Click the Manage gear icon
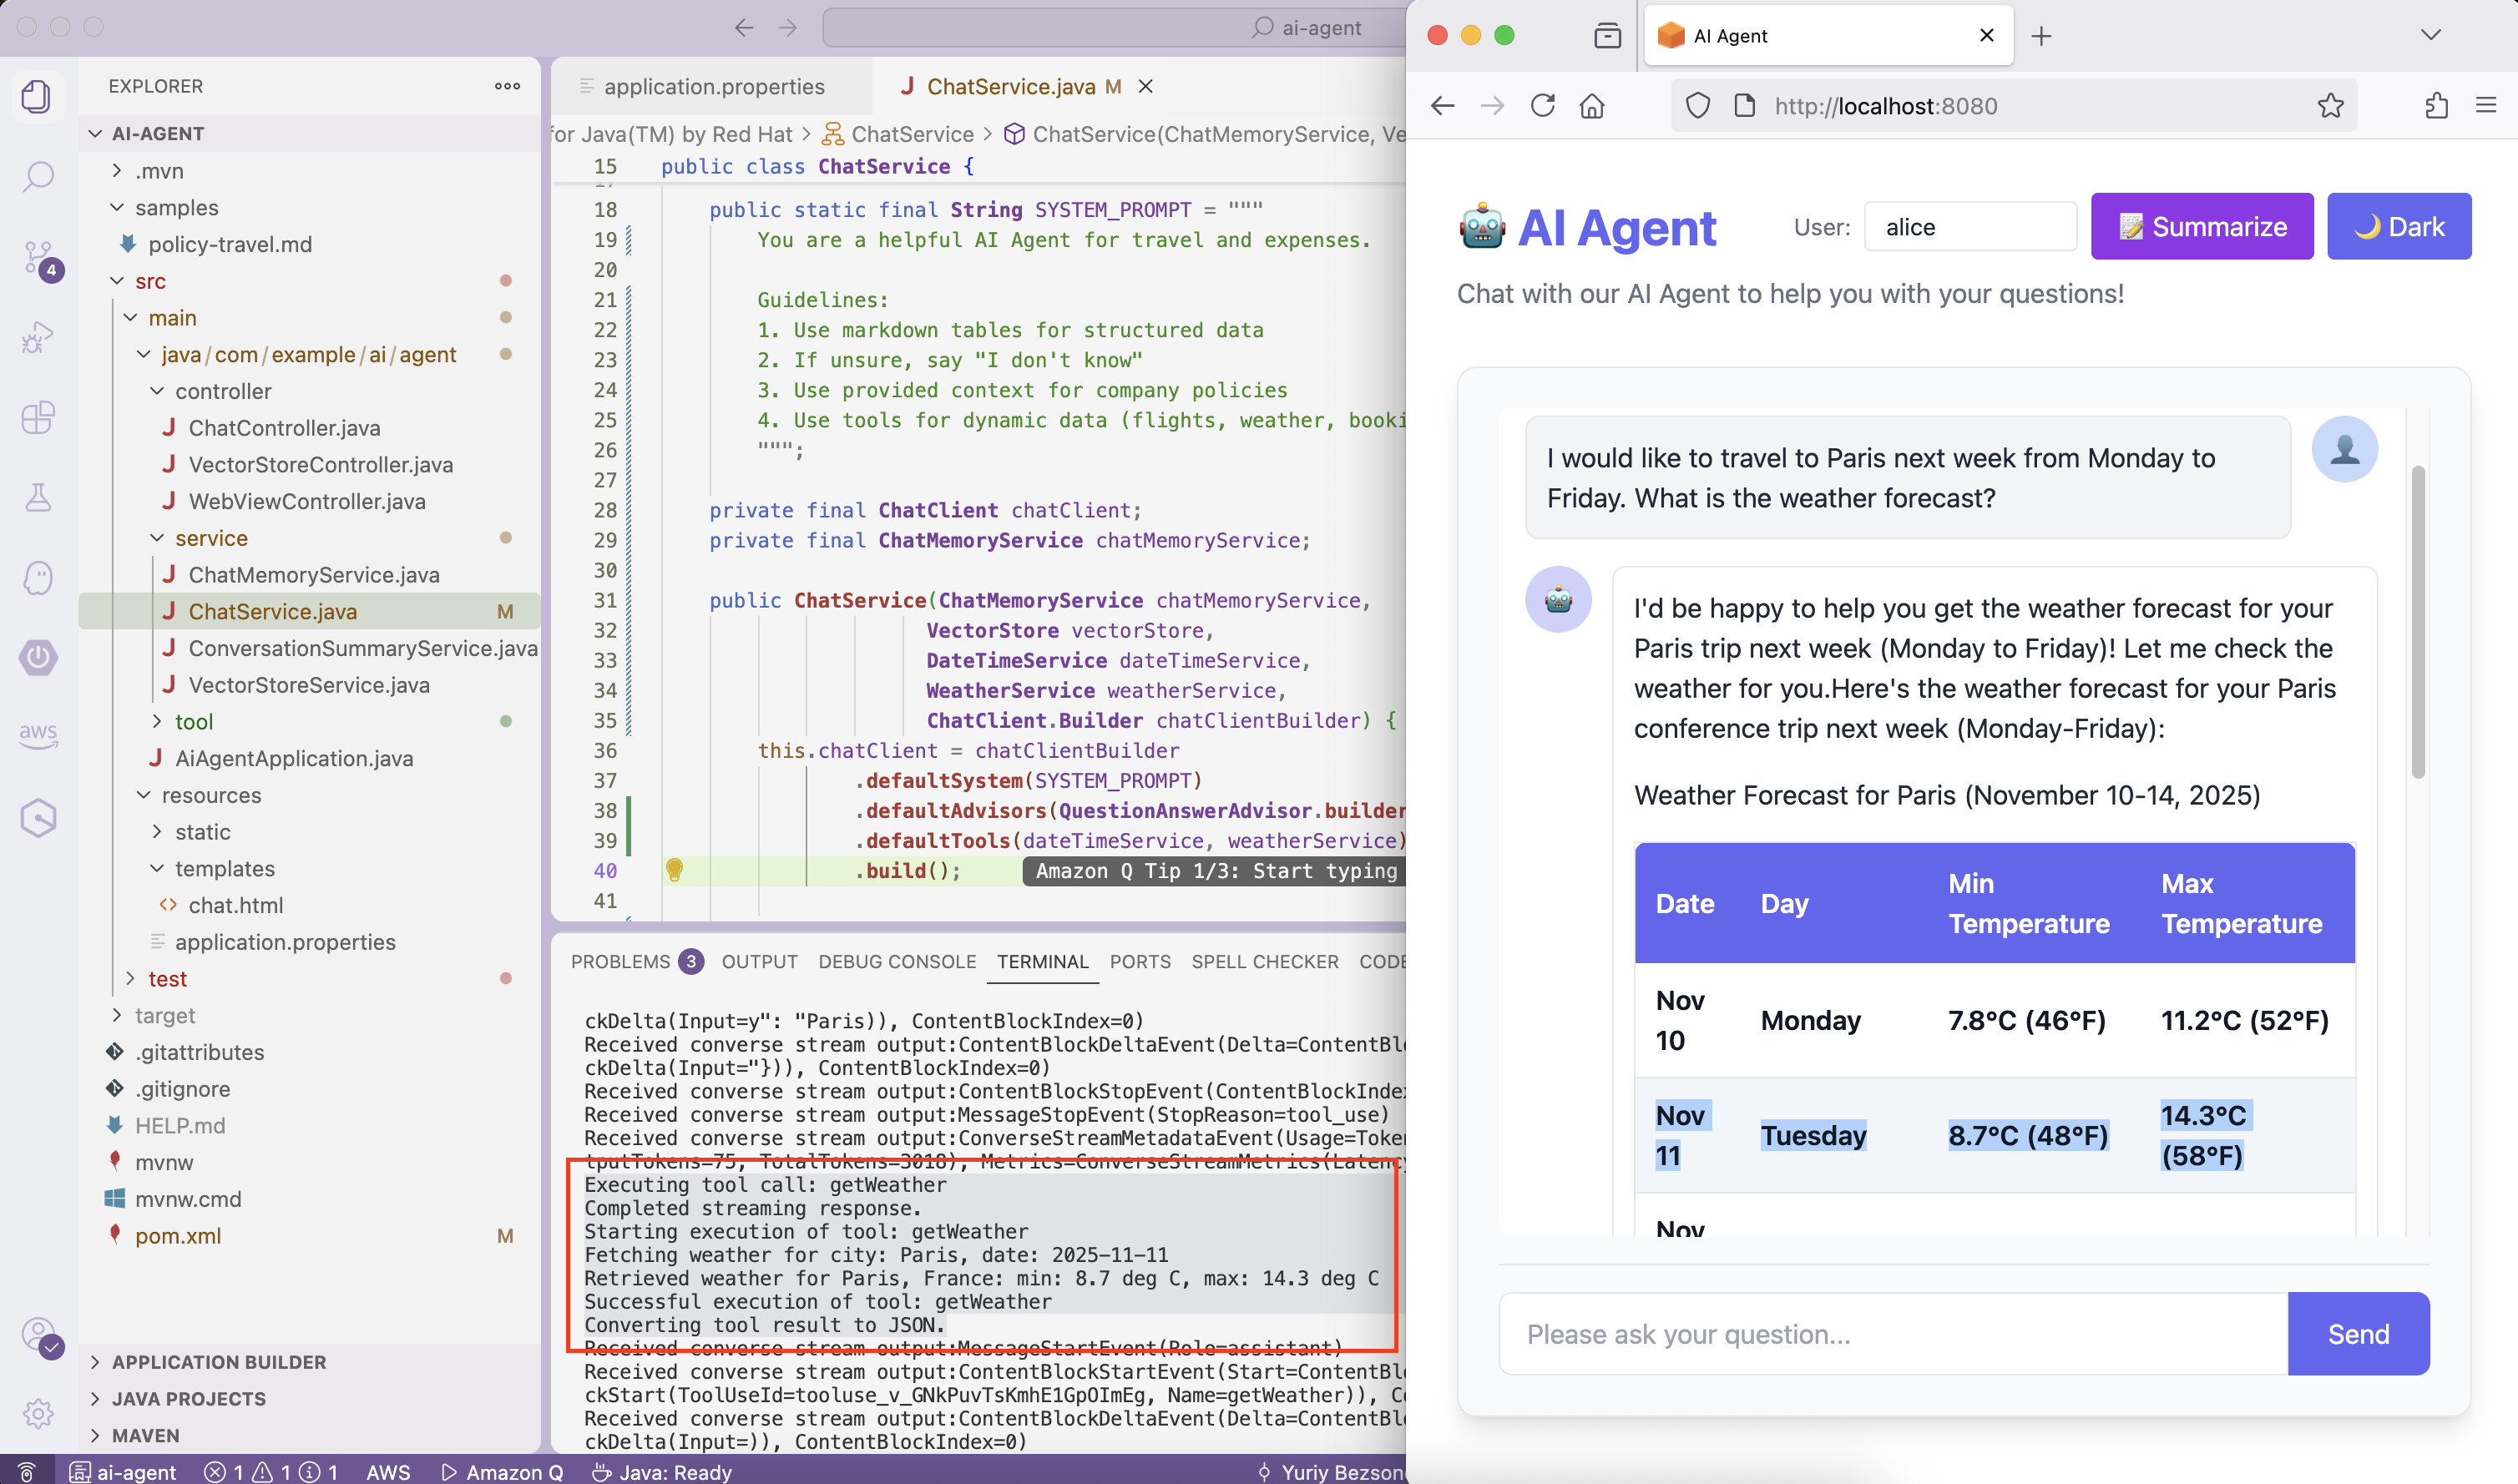2518x1484 pixels. [38, 1413]
